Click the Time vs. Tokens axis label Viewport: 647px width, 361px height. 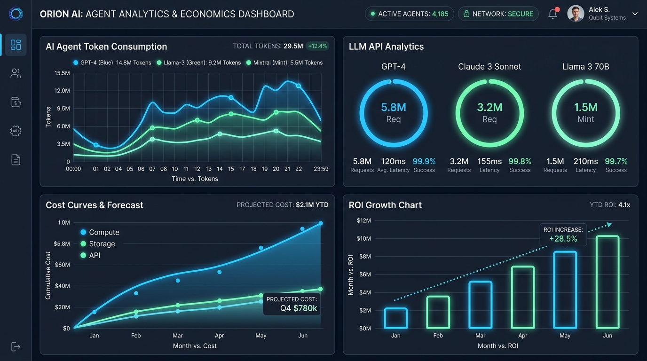[x=195, y=179]
